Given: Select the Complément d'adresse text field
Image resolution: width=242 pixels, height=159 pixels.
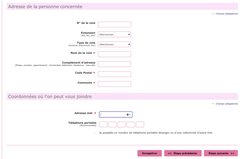Looking at the screenshot, I should click(x=114, y=64).
